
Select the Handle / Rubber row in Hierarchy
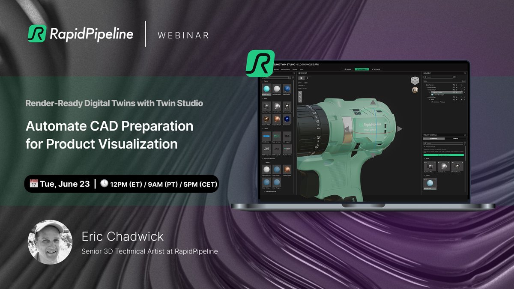click(x=446, y=92)
